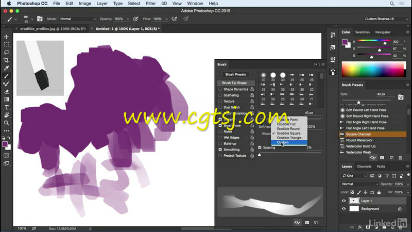Select the Move tool

click(x=6, y=37)
